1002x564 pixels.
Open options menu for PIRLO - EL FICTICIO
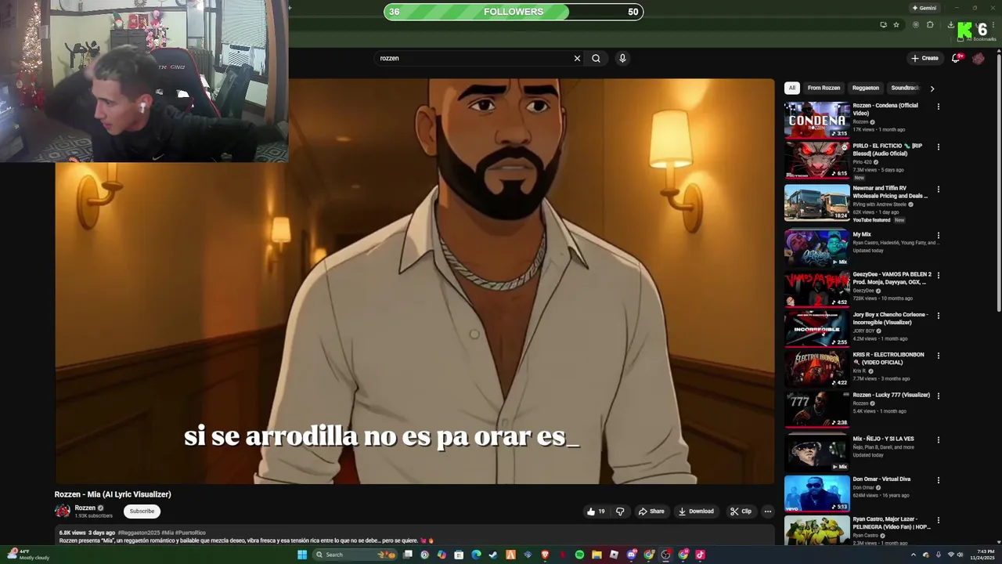coord(938,146)
